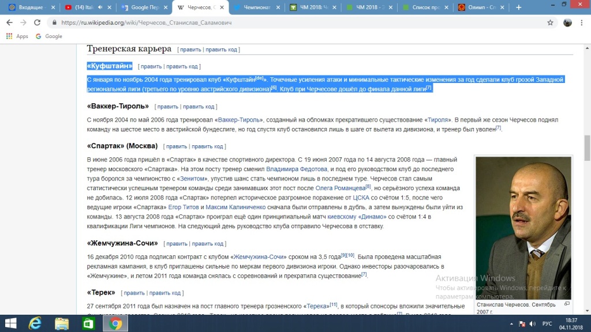
Task: Follow the Олега Романцева link
Action: tap(341, 188)
